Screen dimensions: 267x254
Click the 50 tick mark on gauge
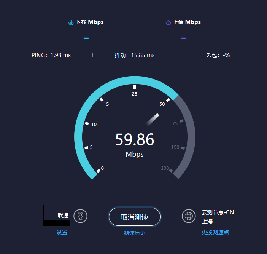[168, 100]
